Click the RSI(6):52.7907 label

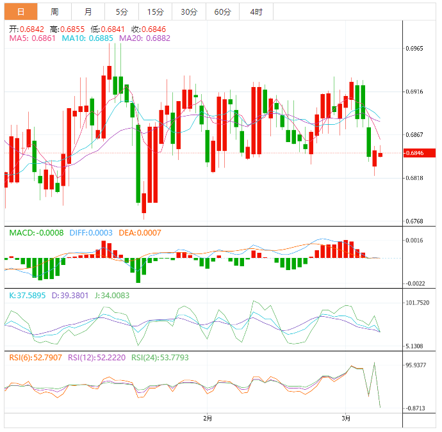click(x=35, y=358)
